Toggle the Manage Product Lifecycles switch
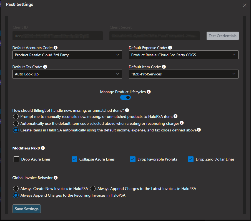Image resolution: width=251 pixels, height=221 pixels. [x=125, y=97]
